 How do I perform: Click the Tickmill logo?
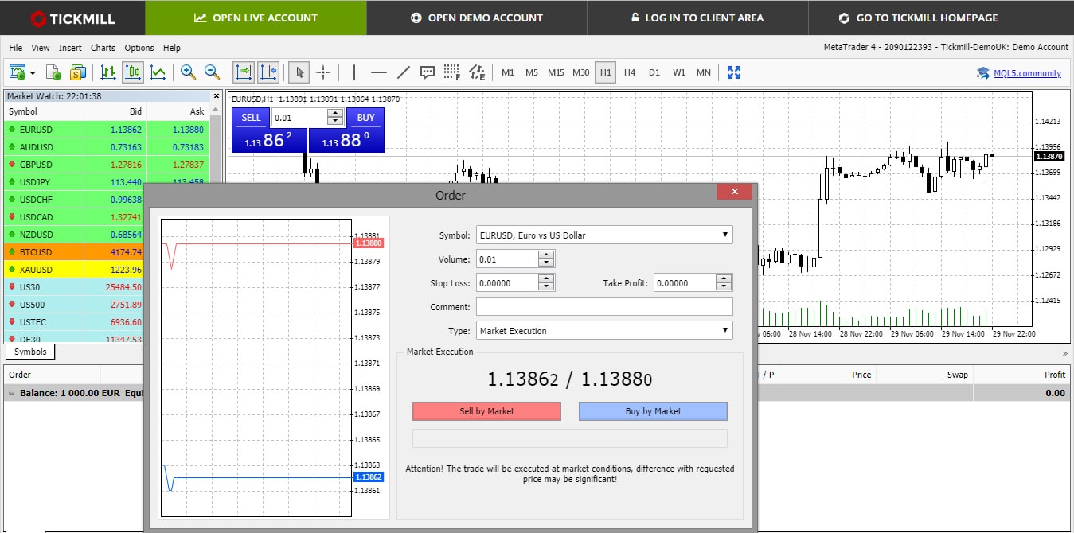coord(72,18)
